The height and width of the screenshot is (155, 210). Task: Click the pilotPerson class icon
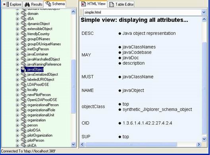pyautogui.click(x=23, y=141)
